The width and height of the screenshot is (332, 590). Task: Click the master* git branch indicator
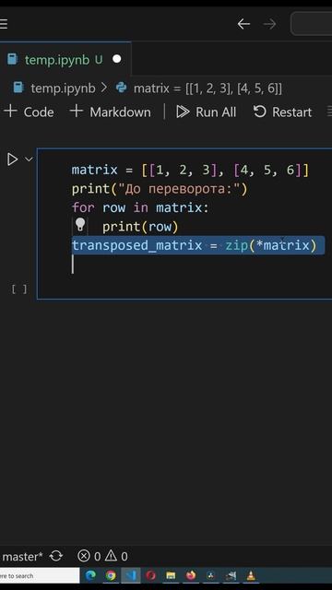(x=22, y=556)
